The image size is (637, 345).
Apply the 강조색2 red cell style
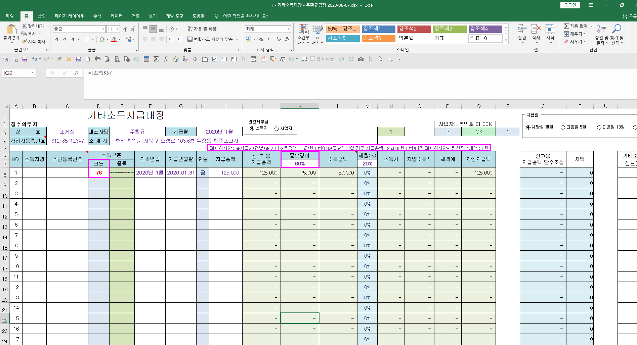click(414, 29)
